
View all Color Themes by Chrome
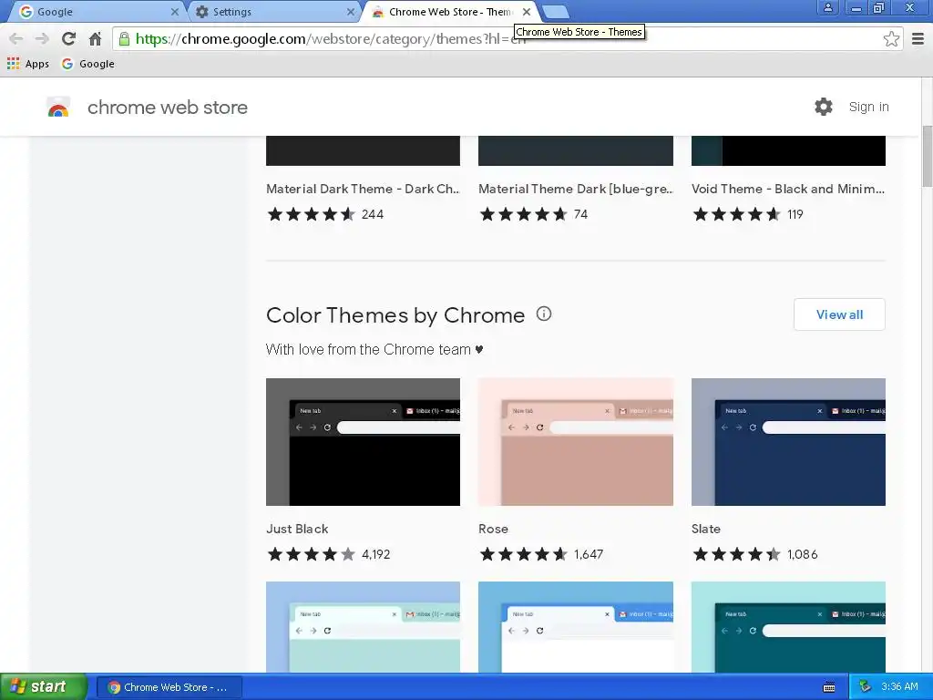point(839,314)
